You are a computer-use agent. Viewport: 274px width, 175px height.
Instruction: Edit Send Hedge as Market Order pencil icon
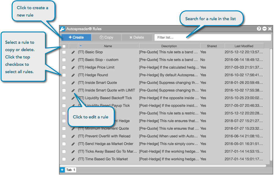73,144
